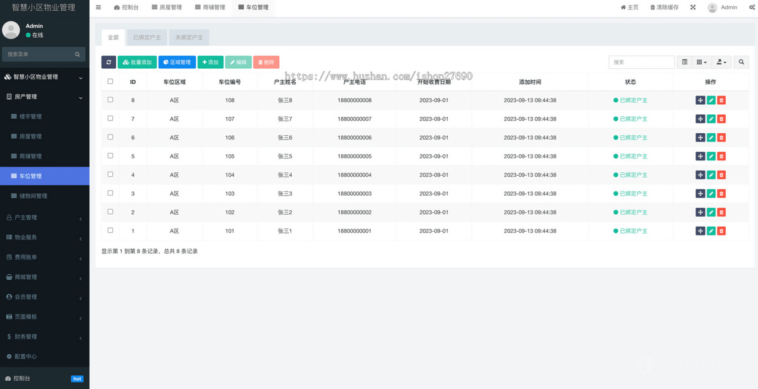Expand the 户主管理 sidebar menu
This screenshot has width=758, height=389.
(44, 217)
